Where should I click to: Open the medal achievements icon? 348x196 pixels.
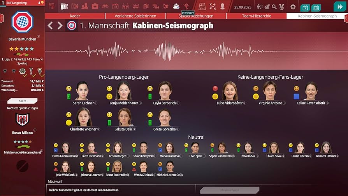point(282,7)
